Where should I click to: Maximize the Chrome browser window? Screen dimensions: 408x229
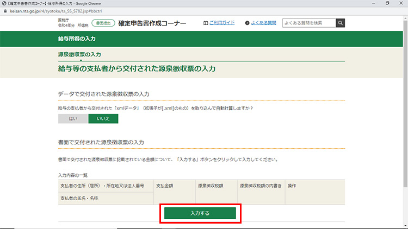point(386,3)
